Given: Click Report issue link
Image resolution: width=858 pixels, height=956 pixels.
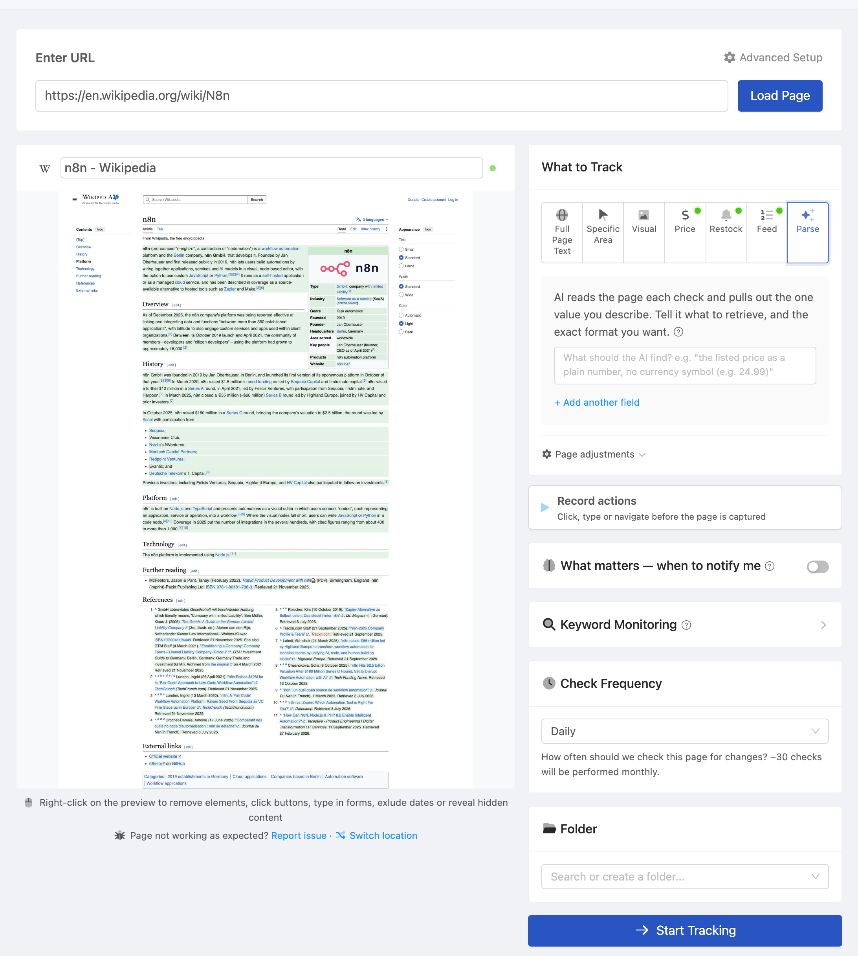Looking at the screenshot, I should 299,835.
